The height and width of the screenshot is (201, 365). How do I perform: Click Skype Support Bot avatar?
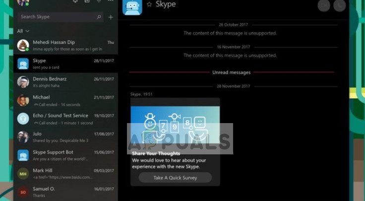coord(23,155)
